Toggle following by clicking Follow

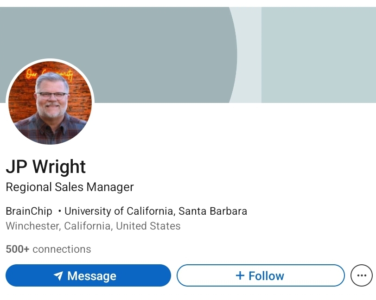coord(260,275)
